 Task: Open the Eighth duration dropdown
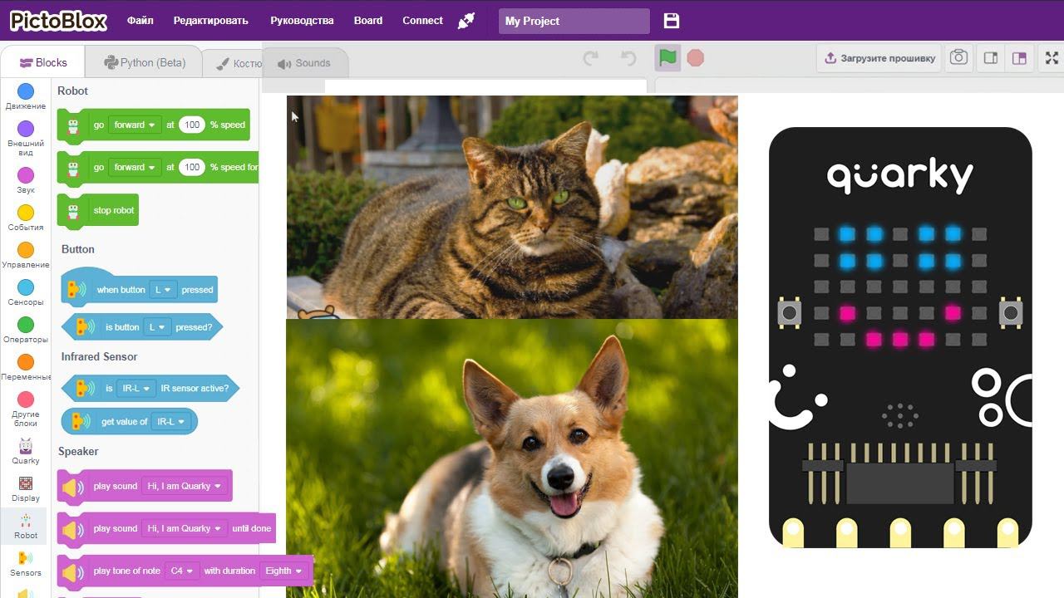click(x=283, y=571)
